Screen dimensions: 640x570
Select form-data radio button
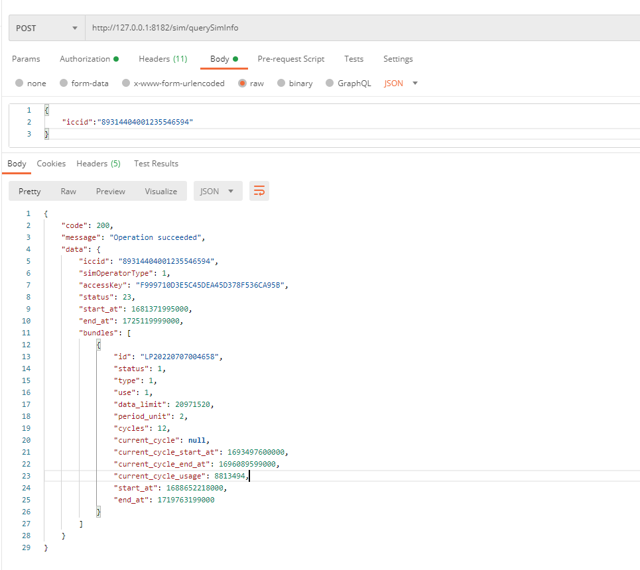pyautogui.click(x=64, y=84)
